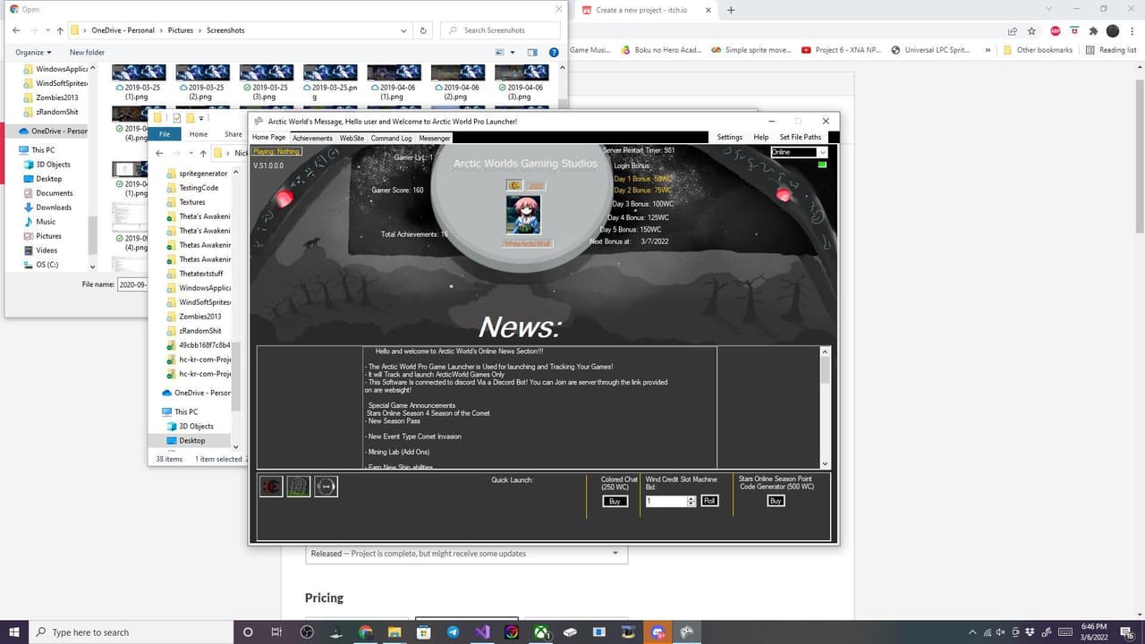Open Other bookmarks folder in Chrome
Image resolution: width=1145 pixels, height=644 pixels.
[1038, 50]
